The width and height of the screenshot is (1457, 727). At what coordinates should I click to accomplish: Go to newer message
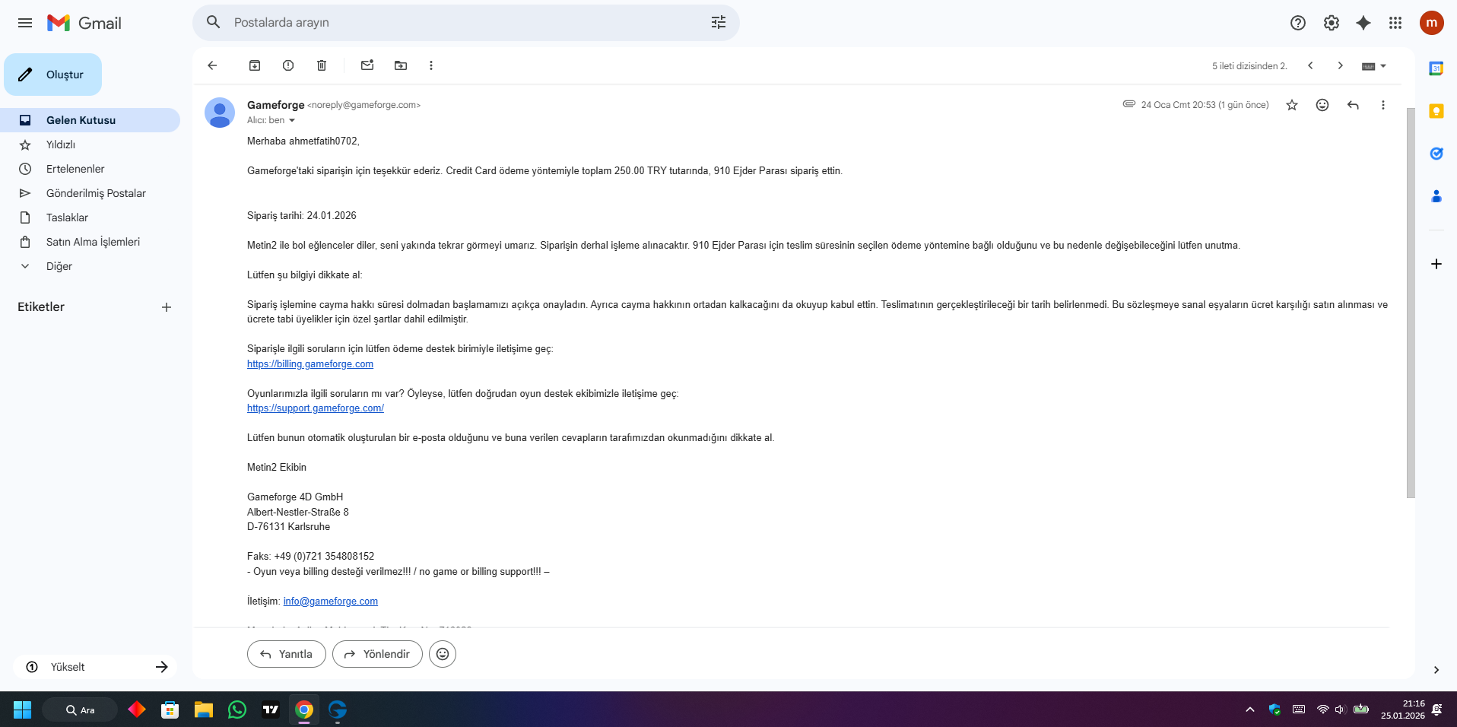coord(1310,65)
